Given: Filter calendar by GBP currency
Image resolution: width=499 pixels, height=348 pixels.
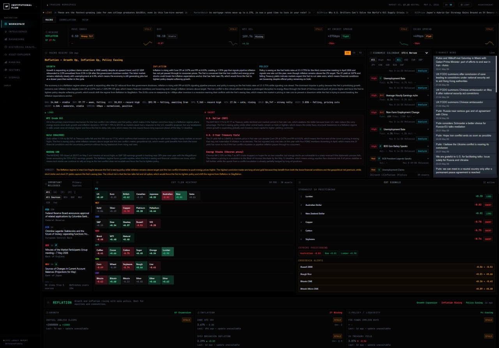Looking at the screenshot, I should pyautogui.click(x=421, y=60).
